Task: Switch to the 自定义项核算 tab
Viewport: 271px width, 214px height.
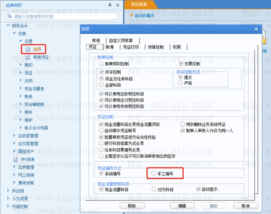Action: pos(121,40)
